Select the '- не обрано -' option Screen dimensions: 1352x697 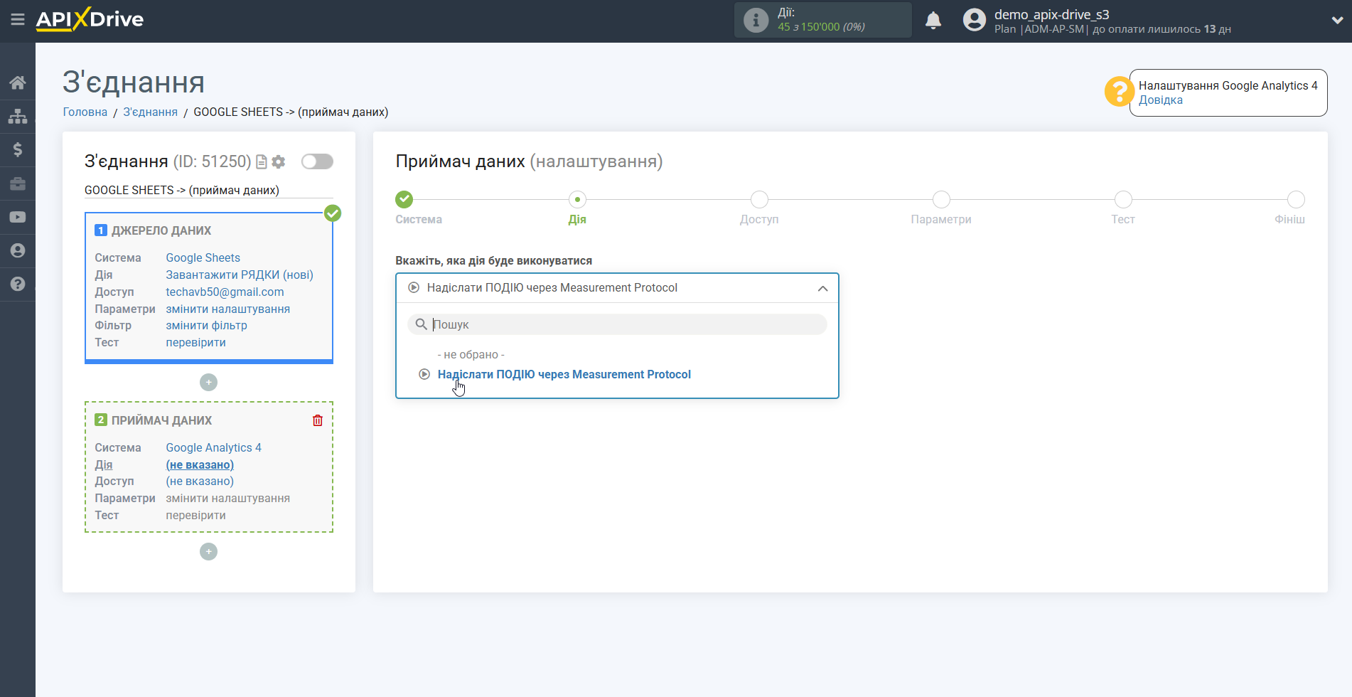point(471,354)
